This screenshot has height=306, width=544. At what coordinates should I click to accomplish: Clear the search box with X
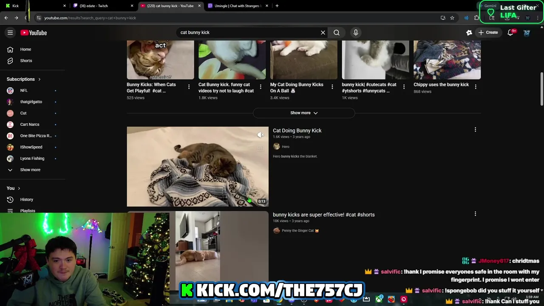(323, 32)
